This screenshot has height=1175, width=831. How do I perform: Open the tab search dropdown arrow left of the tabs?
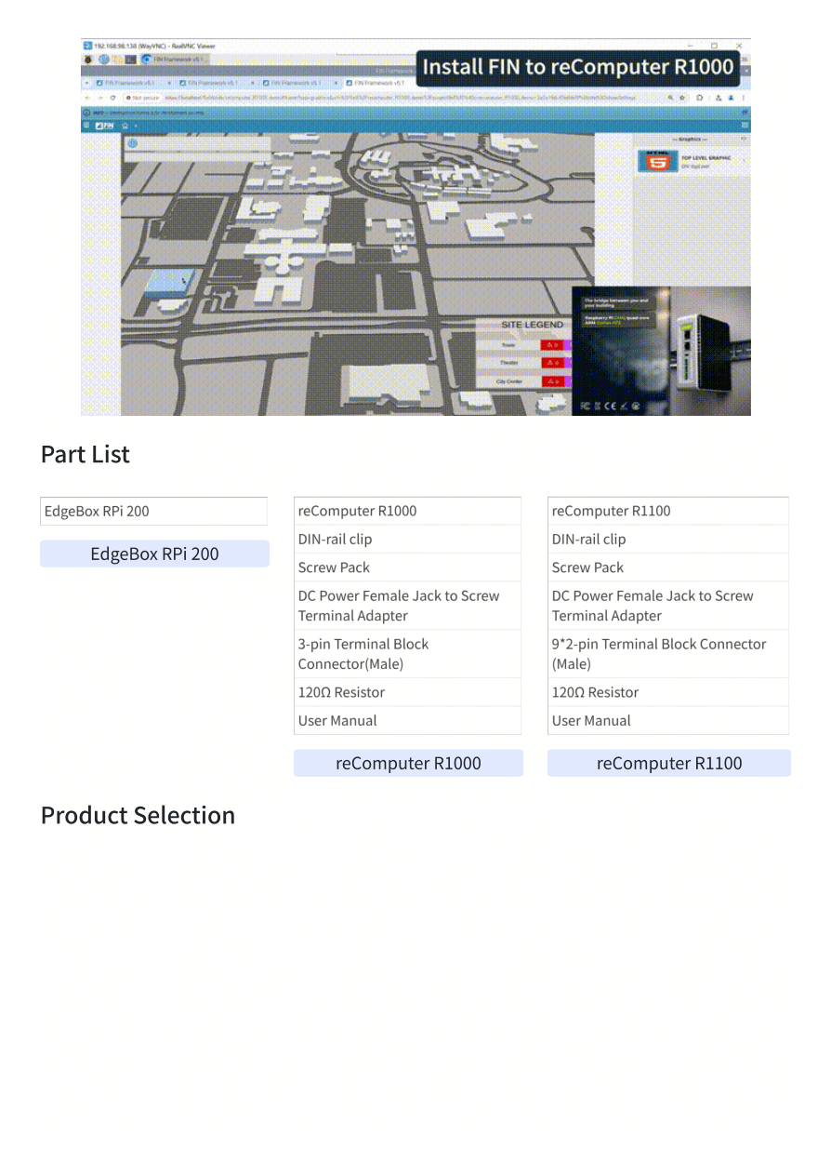[86, 83]
